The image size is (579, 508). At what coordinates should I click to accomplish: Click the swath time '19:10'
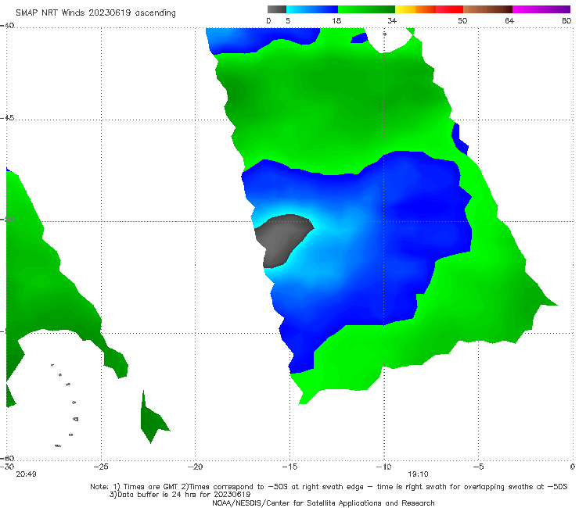pos(418,474)
